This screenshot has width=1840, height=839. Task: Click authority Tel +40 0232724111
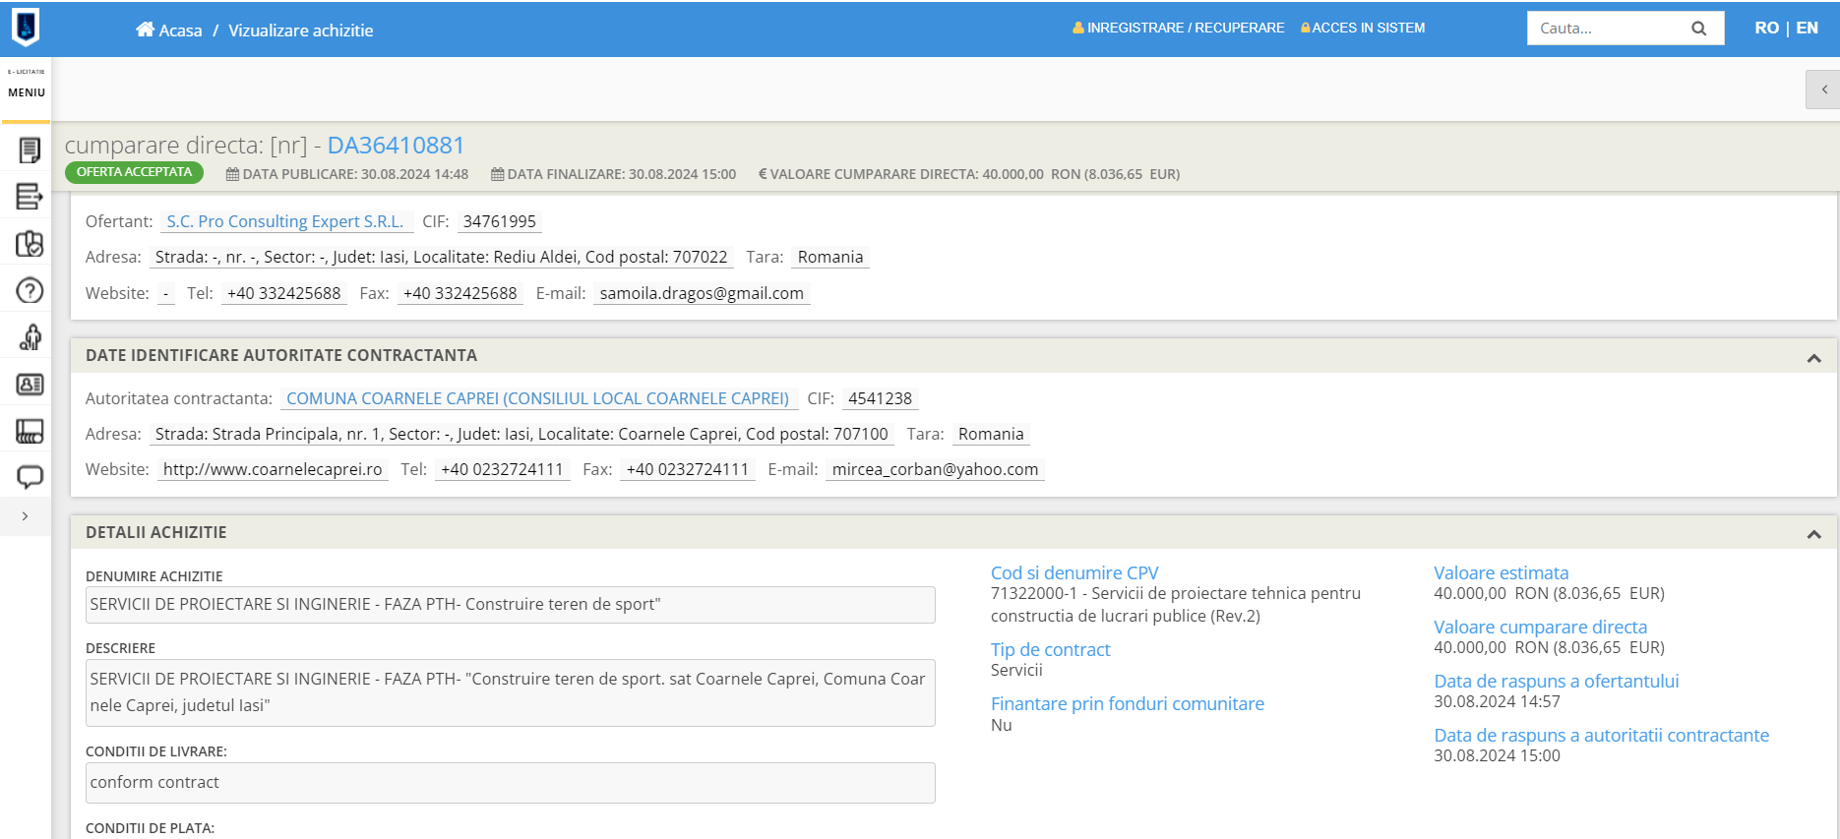pos(502,469)
